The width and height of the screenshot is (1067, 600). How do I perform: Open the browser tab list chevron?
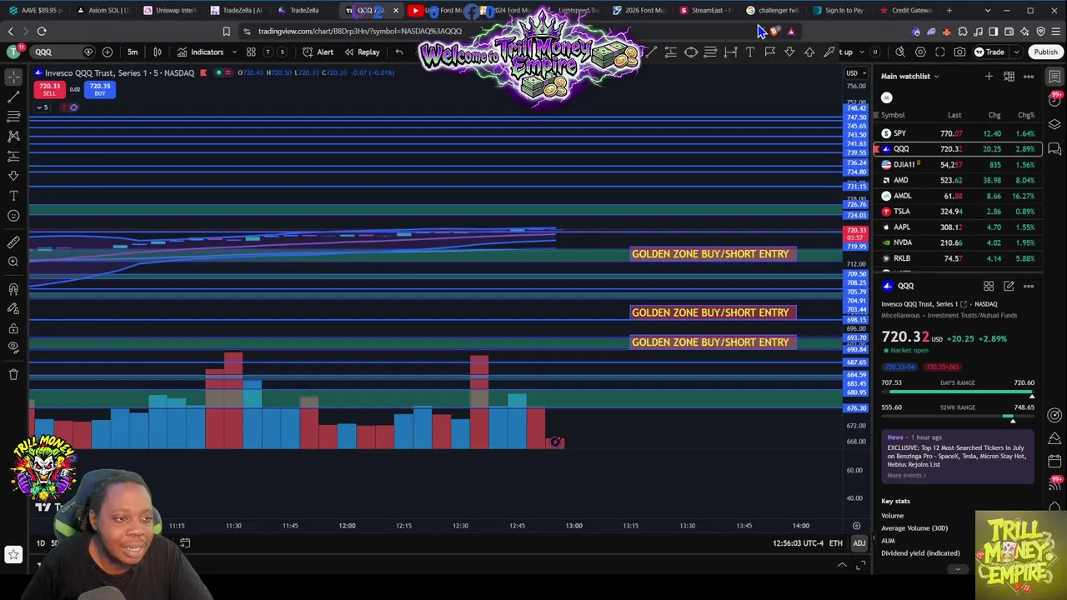pos(988,10)
